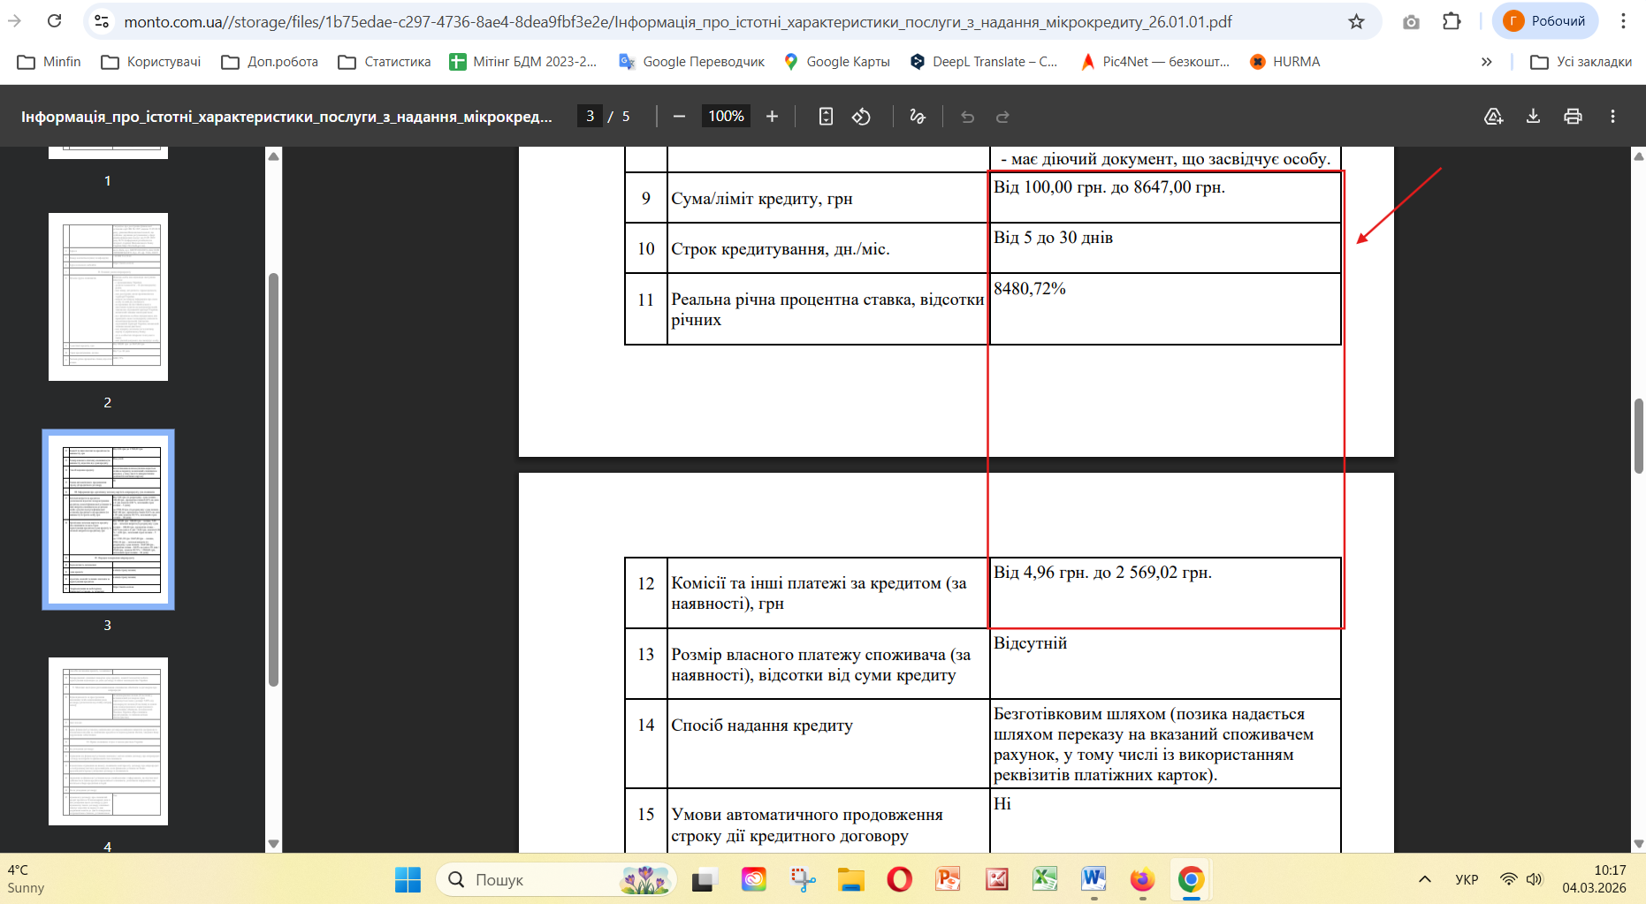Click document scrollbar down arrow
This screenshot has height=904, width=1646.
[x=1638, y=844]
